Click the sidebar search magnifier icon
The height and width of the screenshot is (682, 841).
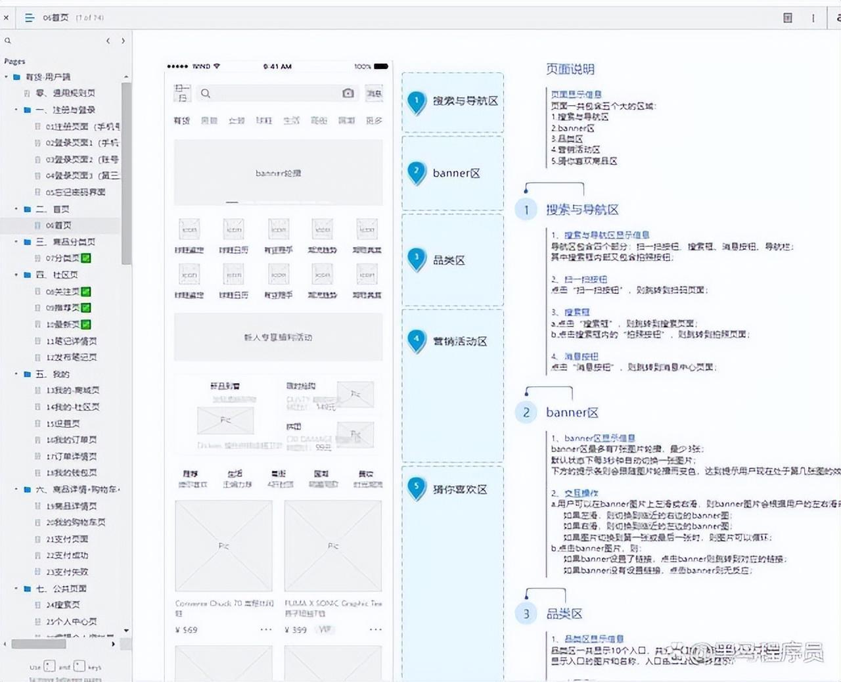8,41
